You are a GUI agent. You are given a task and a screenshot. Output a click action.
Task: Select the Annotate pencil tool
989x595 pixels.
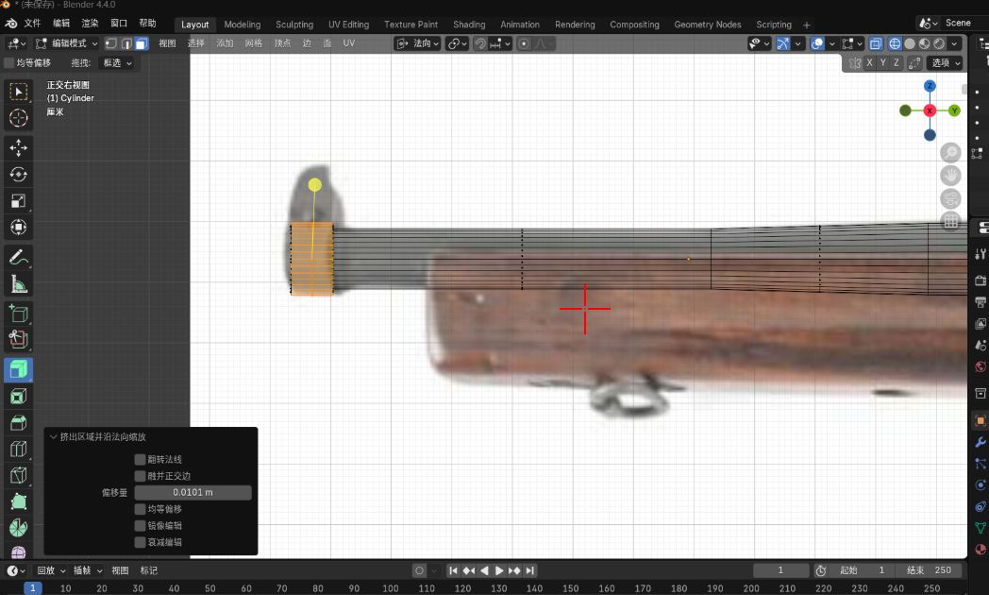tap(18, 258)
